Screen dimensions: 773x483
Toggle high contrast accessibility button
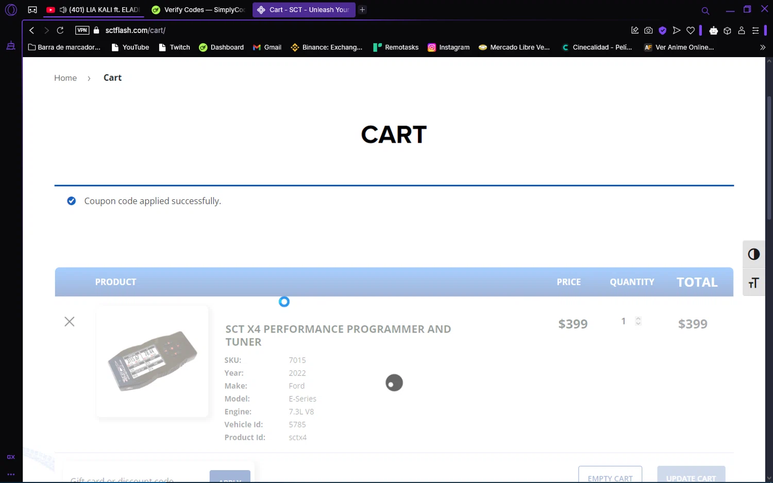(754, 254)
